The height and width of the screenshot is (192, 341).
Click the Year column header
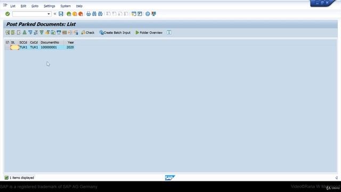point(71,43)
